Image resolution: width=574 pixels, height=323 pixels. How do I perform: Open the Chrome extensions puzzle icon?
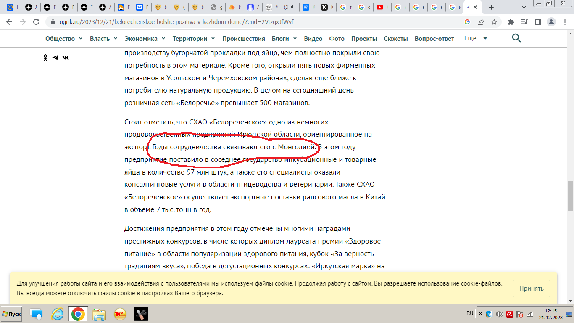click(511, 22)
